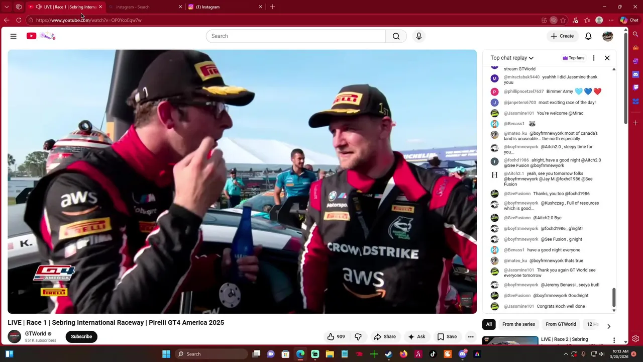The image size is (643, 362).
Task: Click the tracking prevention eye icon
Action: coord(553,20)
